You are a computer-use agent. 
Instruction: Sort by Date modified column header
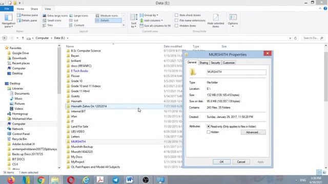(173, 47)
